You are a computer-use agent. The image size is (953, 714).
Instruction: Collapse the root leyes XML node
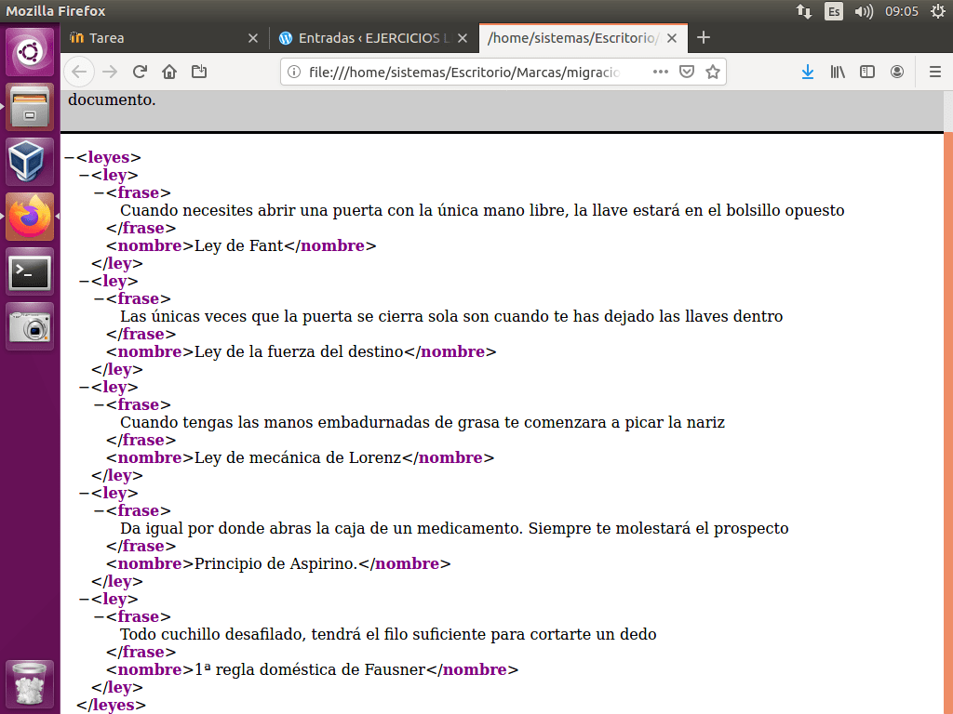tap(69, 158)
